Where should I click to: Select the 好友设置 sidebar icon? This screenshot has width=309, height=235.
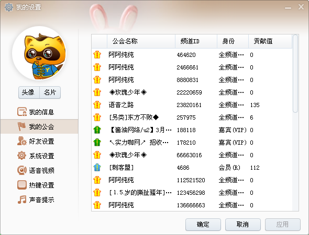(x=21, y=141)
